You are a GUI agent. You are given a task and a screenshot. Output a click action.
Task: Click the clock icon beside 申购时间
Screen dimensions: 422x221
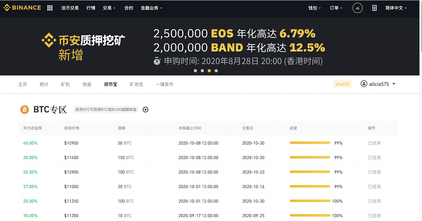click(x=157, y=61)
